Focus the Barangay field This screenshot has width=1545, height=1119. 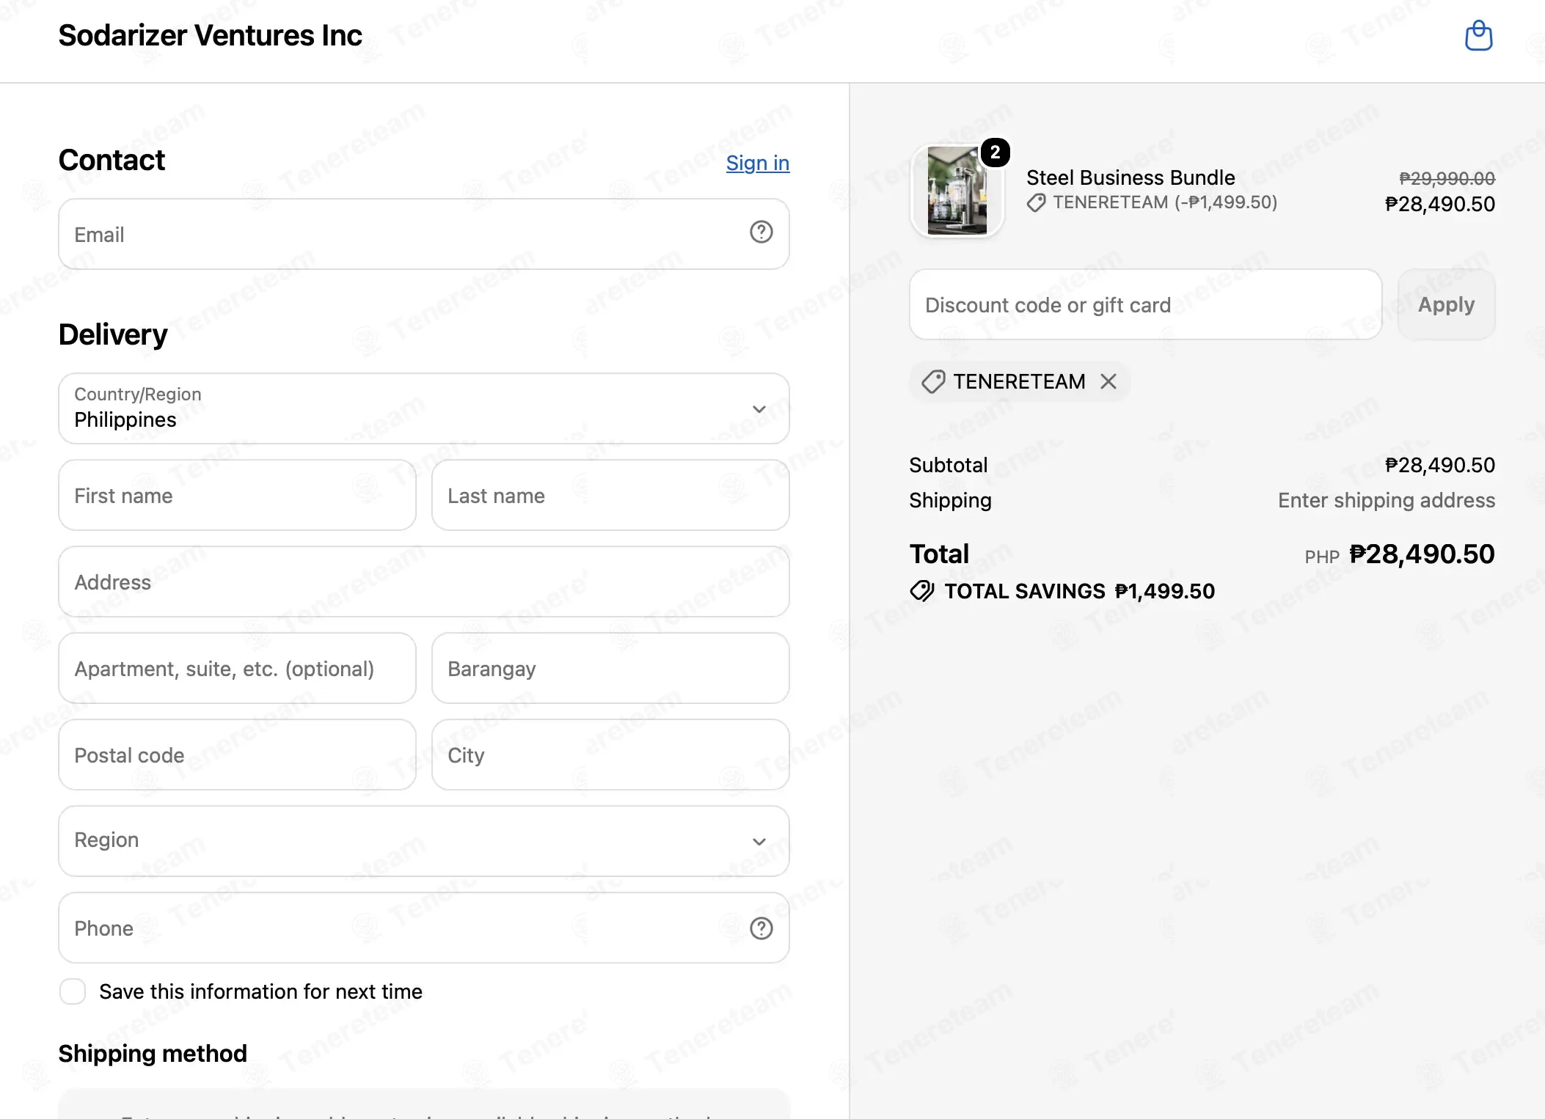pyautogui.click(x=610, y=668)
